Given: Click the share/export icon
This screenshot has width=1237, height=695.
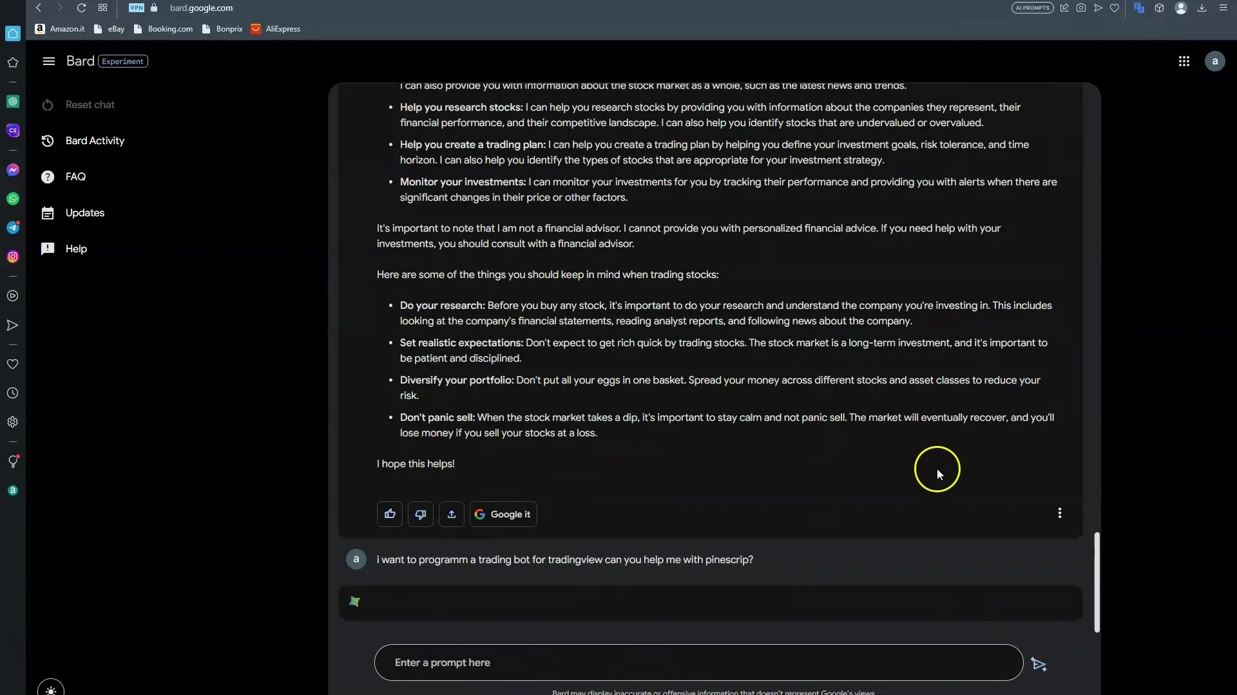Looking at the screenshot, I should [451, 514].
